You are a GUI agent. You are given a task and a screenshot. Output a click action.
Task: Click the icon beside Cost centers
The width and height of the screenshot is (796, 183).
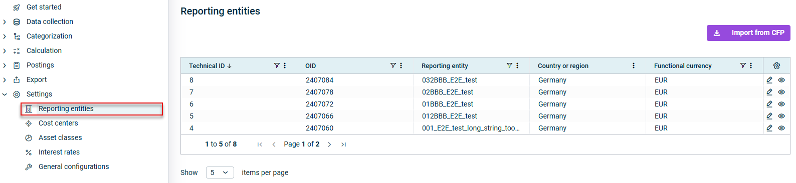click(x=29, y=123)
